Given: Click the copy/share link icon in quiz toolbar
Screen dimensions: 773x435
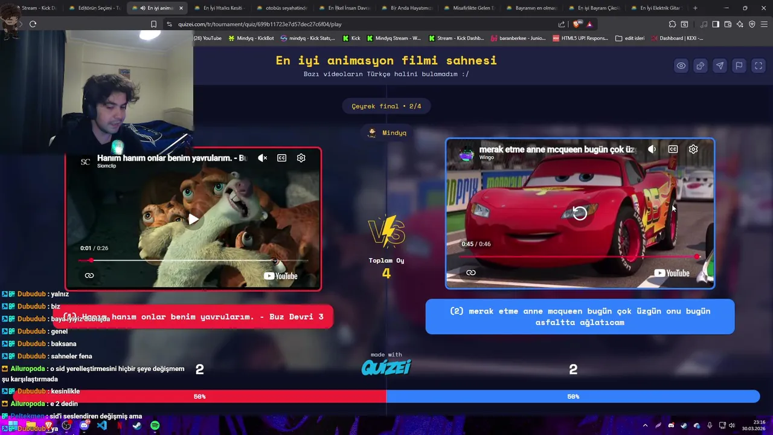Looking at the screenshot, I should coord(701,66).
